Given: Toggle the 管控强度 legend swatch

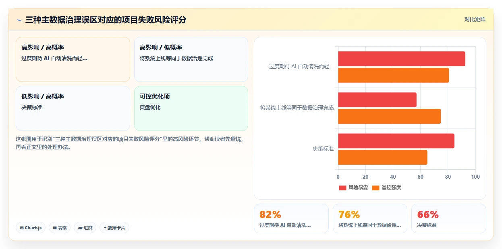Looking at the screenshot, I should (x=375, y=188).
